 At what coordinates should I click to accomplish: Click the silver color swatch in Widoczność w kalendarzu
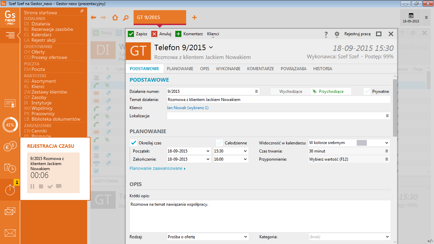click(362, 143)
